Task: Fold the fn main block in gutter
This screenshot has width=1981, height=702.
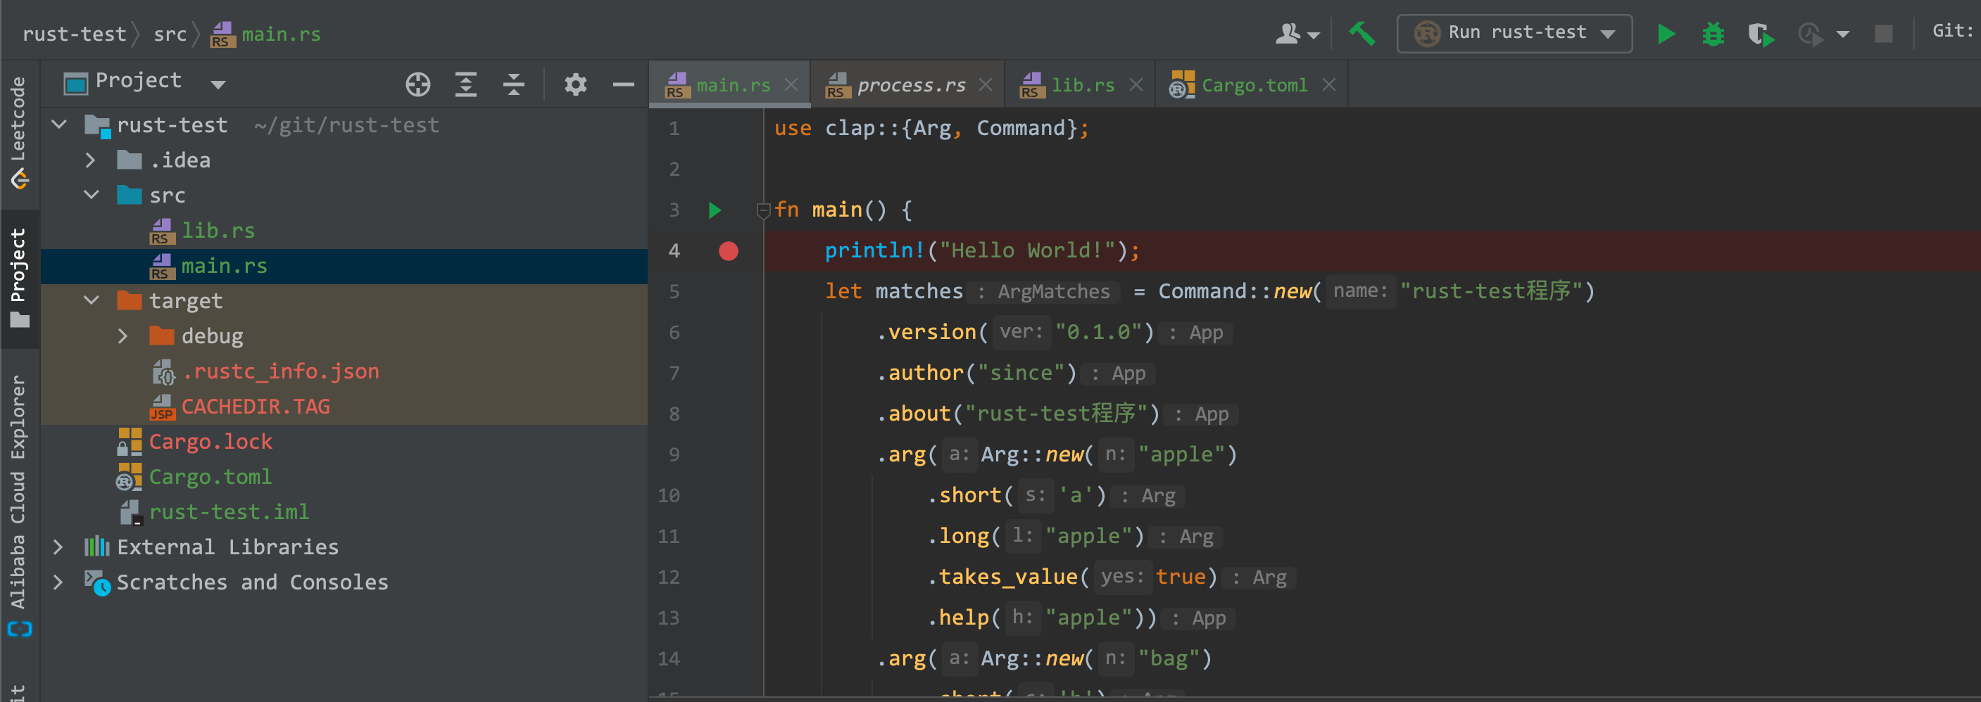Action: tap(764, 210)
